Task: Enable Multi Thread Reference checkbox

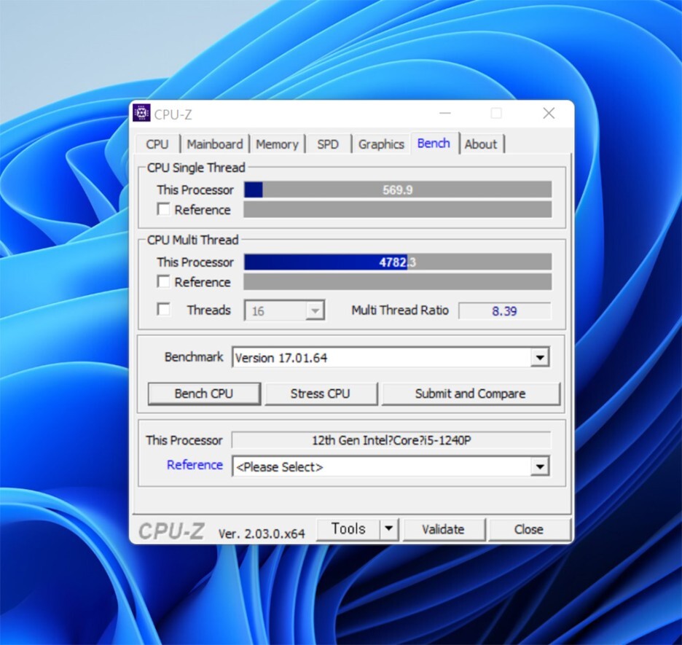Action: 163,282
